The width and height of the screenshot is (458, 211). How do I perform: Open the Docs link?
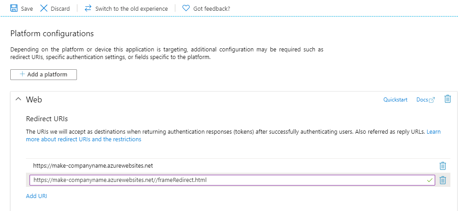coord(422,100)
